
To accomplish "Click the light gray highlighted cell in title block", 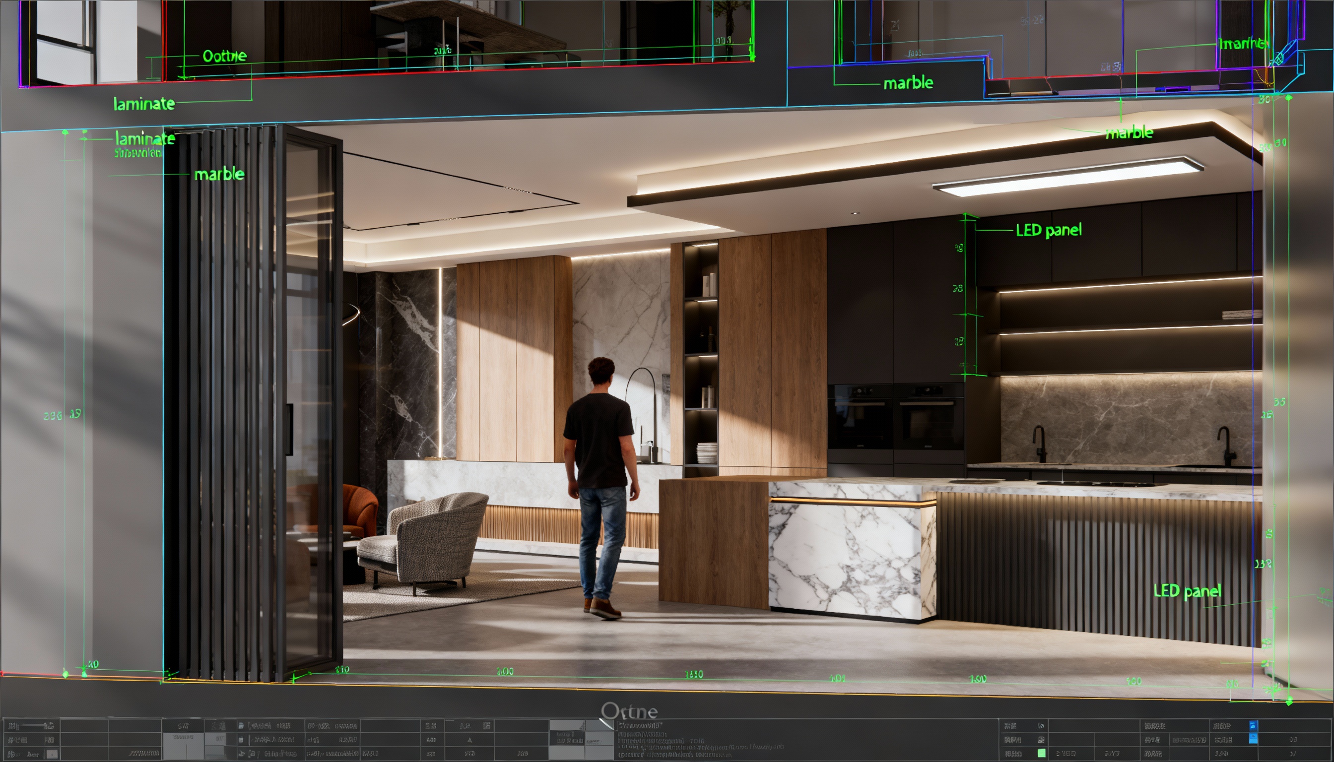I will [x=183, y=746].
